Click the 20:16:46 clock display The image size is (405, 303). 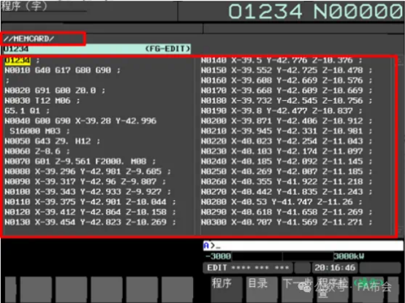[335, 268]
